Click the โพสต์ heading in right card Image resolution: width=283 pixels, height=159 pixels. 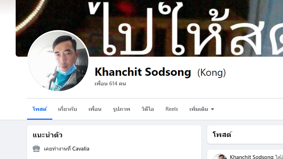point(222,135)
